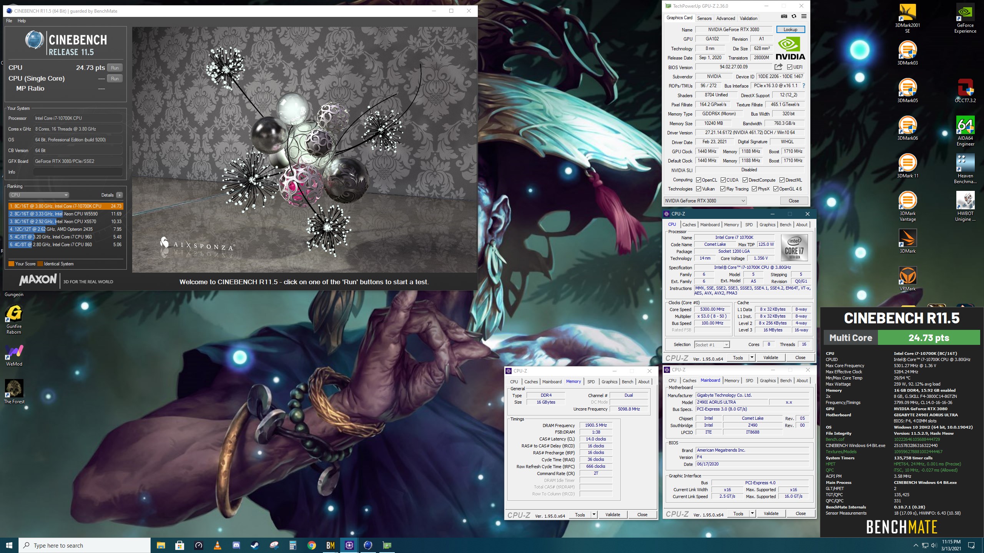
Task: Open Caches tab in CPU-Z CPU window
Action: 689,225
